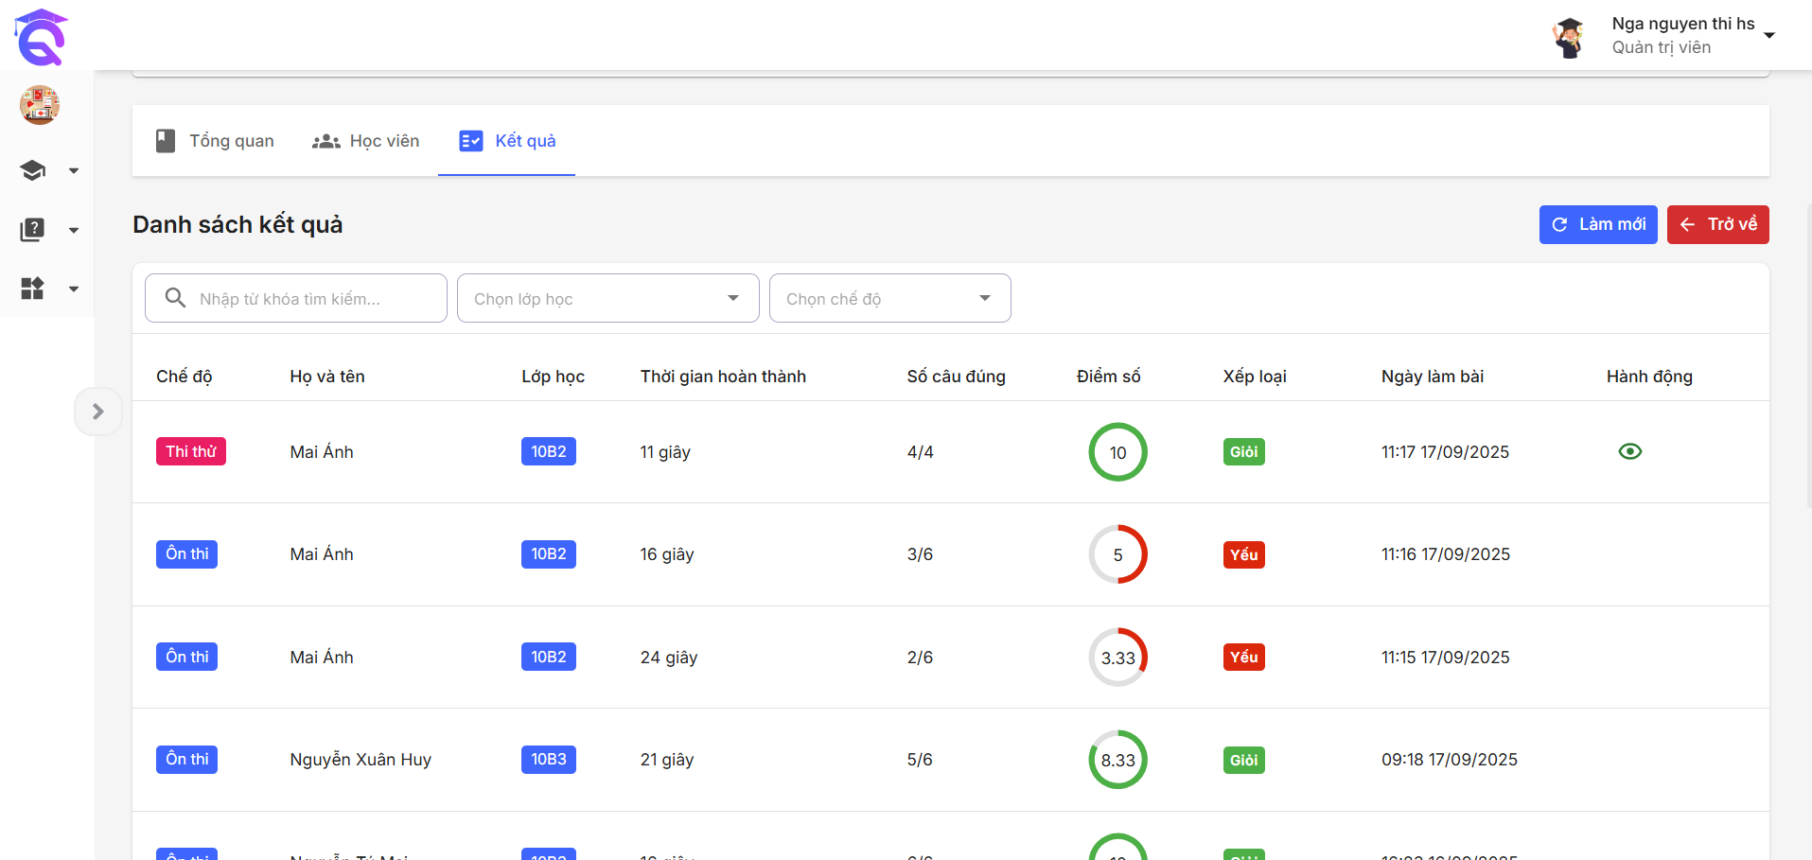Focus the keyword search input field

pos(296,298)
